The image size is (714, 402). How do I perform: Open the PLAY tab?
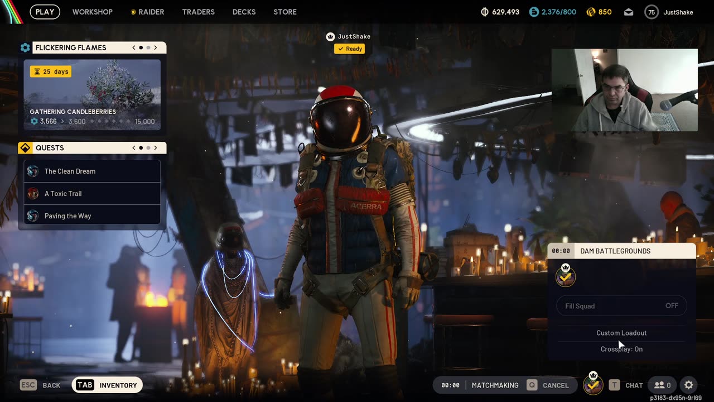point(45,12)
